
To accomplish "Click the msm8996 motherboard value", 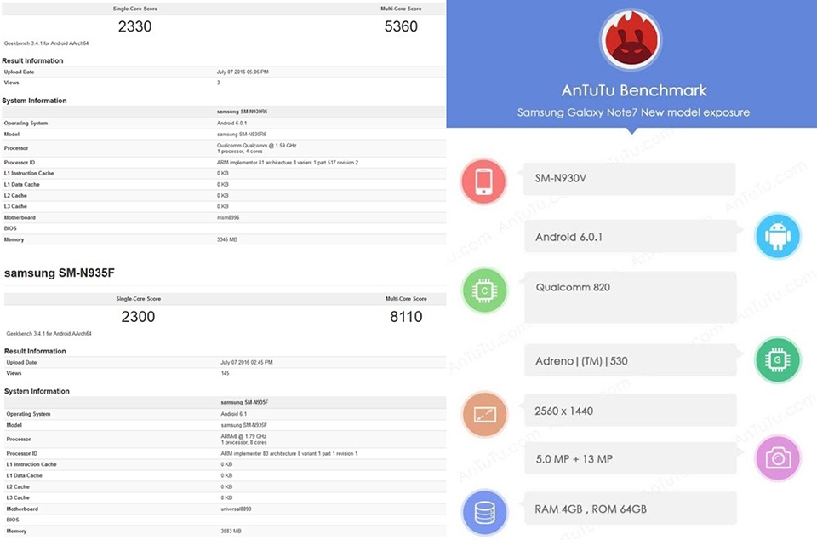I will (x=228, y=217).
